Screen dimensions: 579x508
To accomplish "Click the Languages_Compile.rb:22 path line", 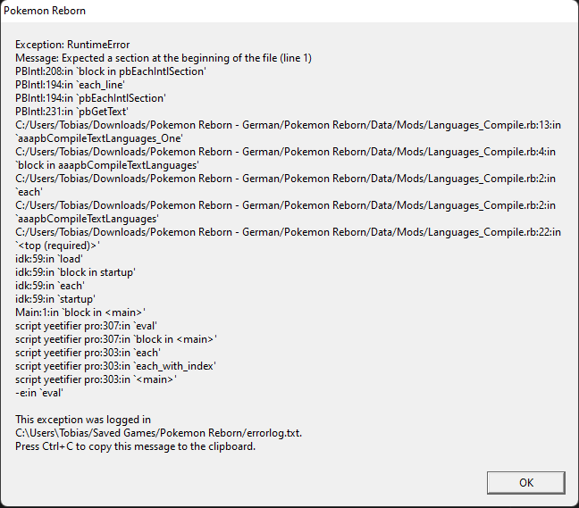I will [x=288, y=232].
